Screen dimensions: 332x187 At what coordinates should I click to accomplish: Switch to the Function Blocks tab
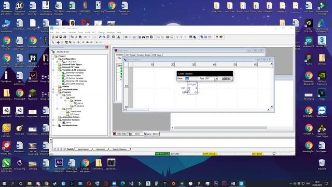[143, 55]
